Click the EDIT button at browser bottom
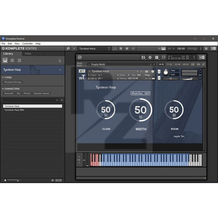Viewport: 218px width, 218px height. [x=58, y=180]
